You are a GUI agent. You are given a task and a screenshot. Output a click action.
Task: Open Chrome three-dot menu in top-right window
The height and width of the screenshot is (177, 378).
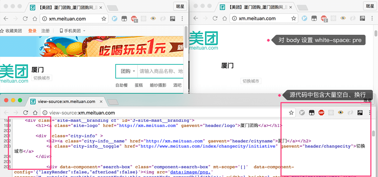372,18
